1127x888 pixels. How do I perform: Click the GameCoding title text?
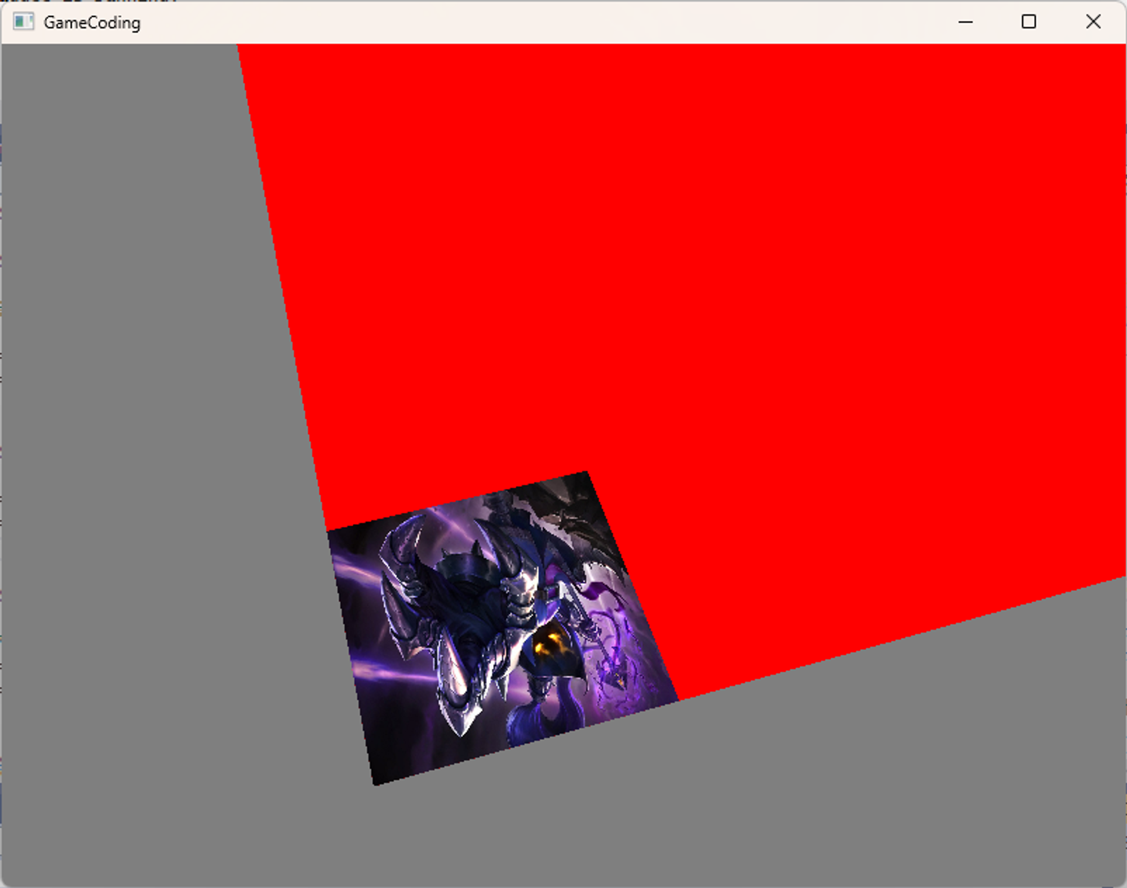(92, 23)
